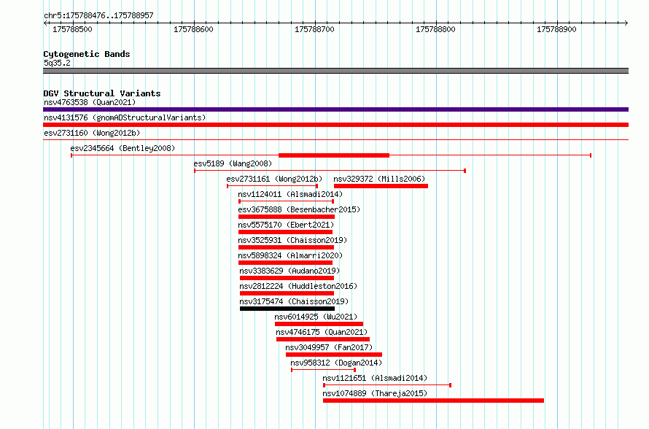This screenshot has width=649, height=429.
Task: Click the red nsv4131576 variant bar
Action: (x=335, y=125)
